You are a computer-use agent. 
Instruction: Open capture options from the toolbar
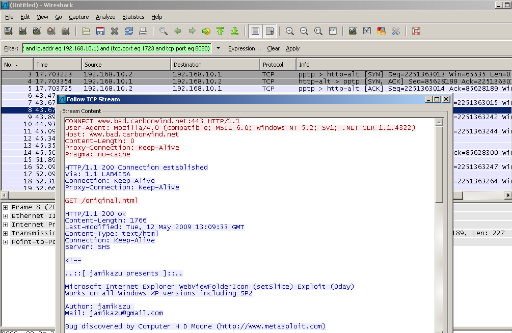(x=22, y=31)
